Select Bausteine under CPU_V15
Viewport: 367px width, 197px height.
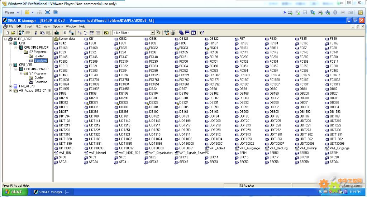pos(41,82)
